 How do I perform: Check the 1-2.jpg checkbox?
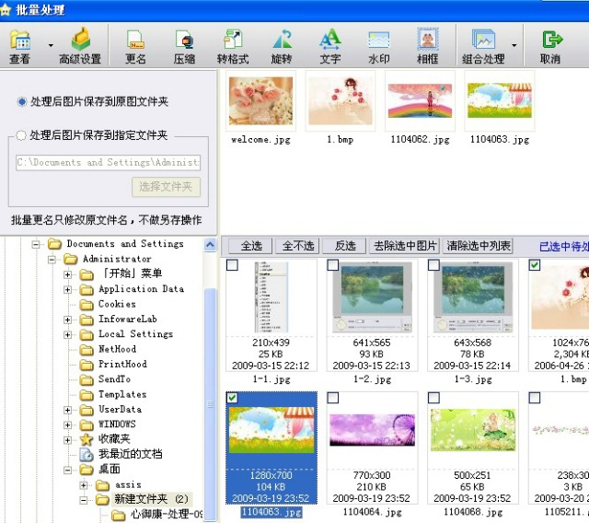[x=333, y=265]
